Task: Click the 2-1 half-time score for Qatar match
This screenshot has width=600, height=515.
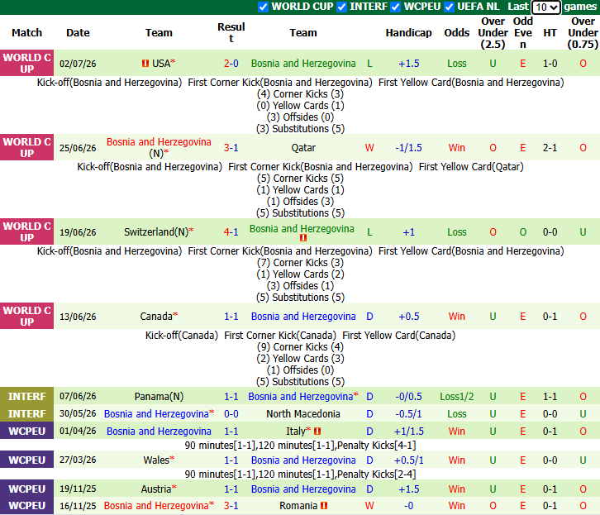Action: pos(550,148)
